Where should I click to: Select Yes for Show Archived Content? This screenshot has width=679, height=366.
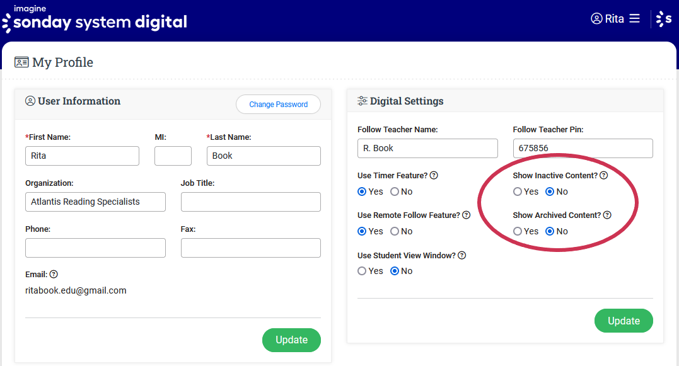(518, 231)
